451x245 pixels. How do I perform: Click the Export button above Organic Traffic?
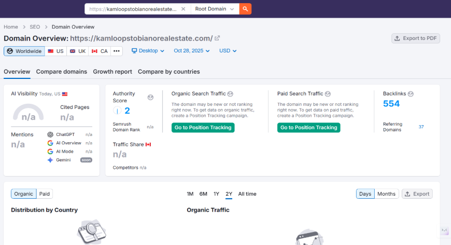tap(417, 194)
